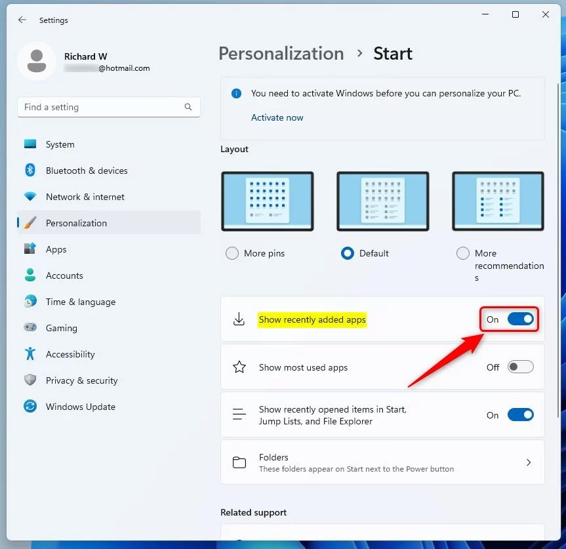Enable Show most used apps
The width and height of the screenshot is (566, 549).
click(x=520, y=367)
